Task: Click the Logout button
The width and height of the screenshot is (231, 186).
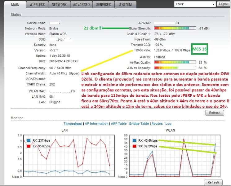Action: [x=224, y=4]
